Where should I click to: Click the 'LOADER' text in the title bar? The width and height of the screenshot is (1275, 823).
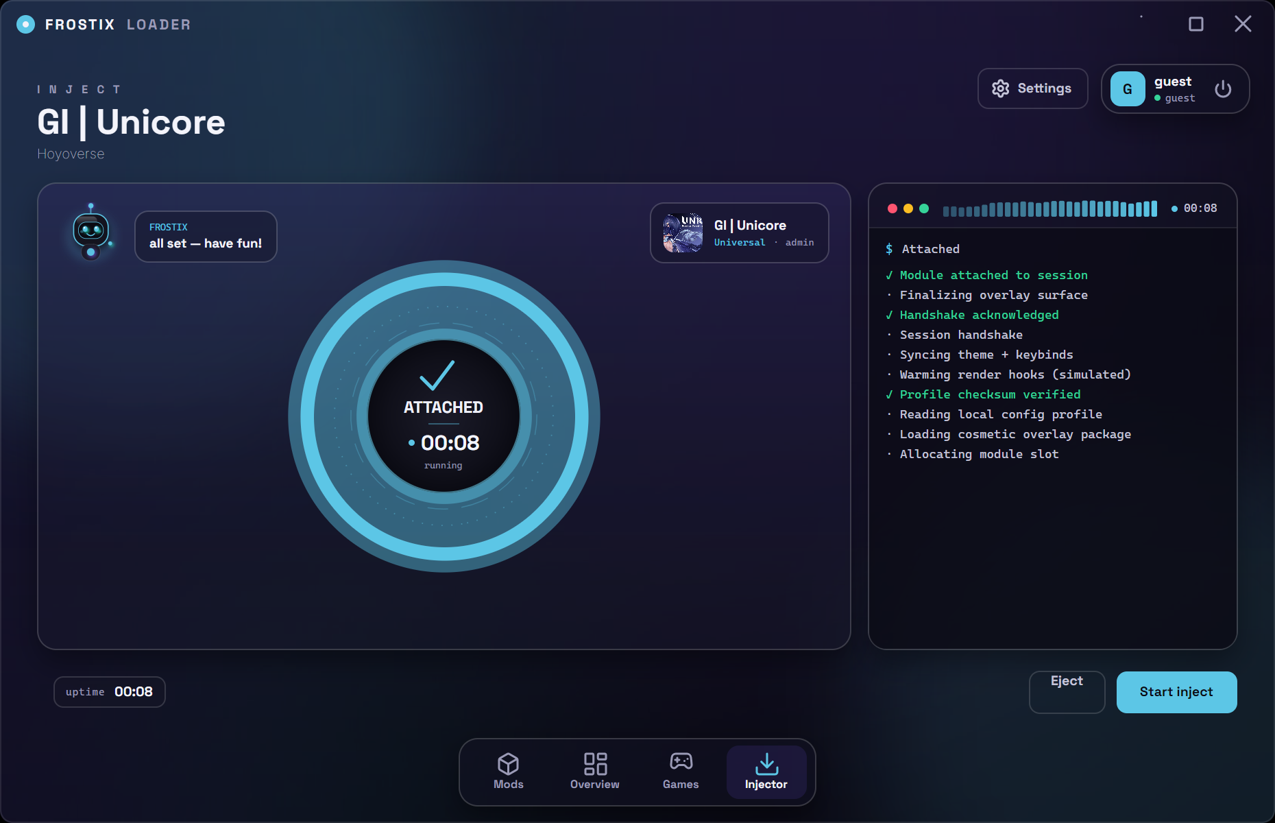click(158, 25)
